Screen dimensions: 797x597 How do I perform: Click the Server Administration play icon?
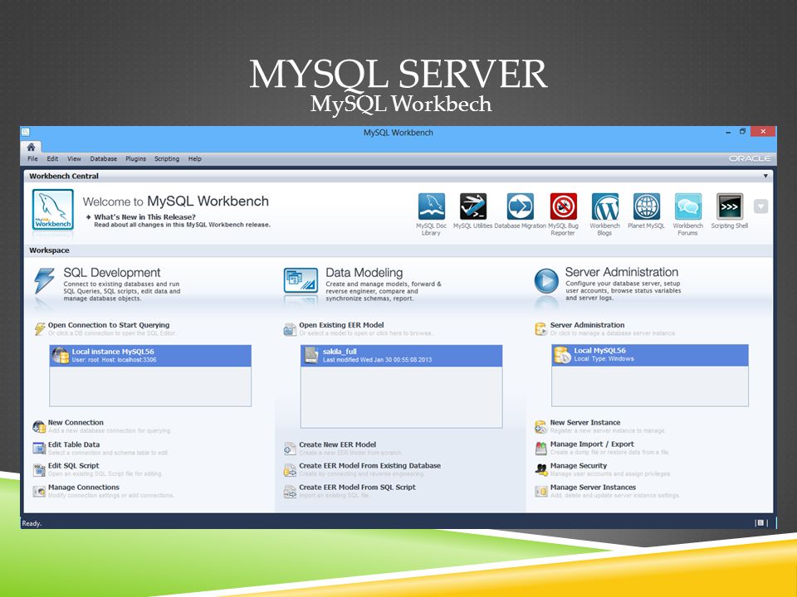546,281
